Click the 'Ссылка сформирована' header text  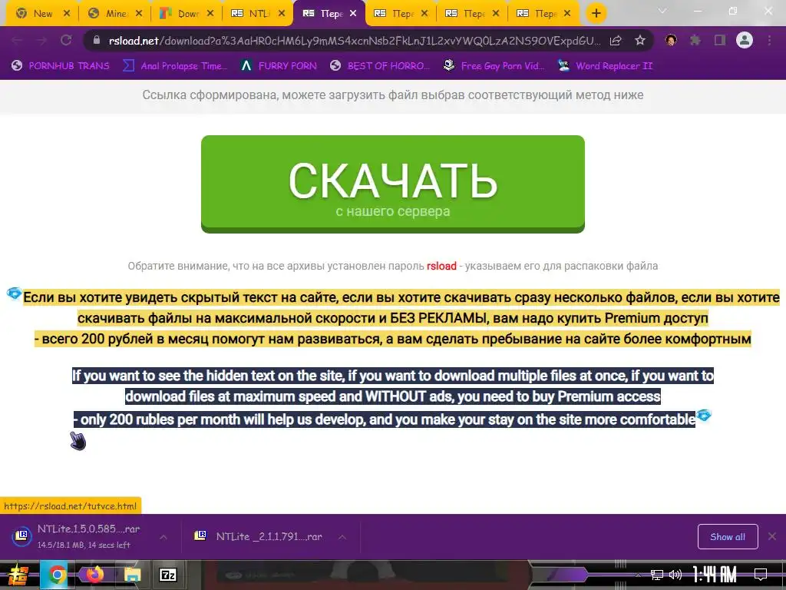click(392, 94)
